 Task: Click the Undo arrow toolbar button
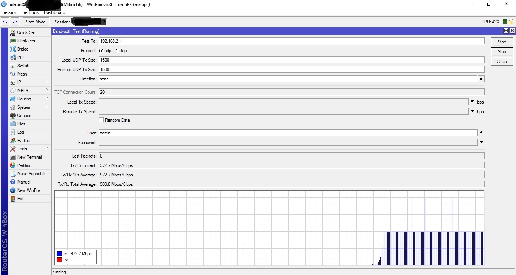click(x=5, y=22)
